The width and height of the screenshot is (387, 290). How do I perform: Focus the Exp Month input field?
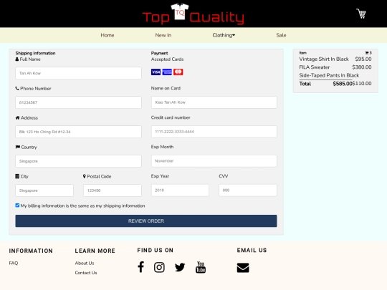pyautogui.click(x=214, y=161)
